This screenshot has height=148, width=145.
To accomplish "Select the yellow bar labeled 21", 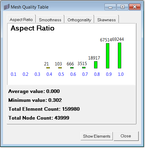I will 48,68.
